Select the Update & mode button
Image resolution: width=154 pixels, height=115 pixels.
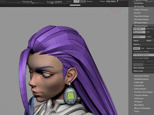(x=150, y=48)
